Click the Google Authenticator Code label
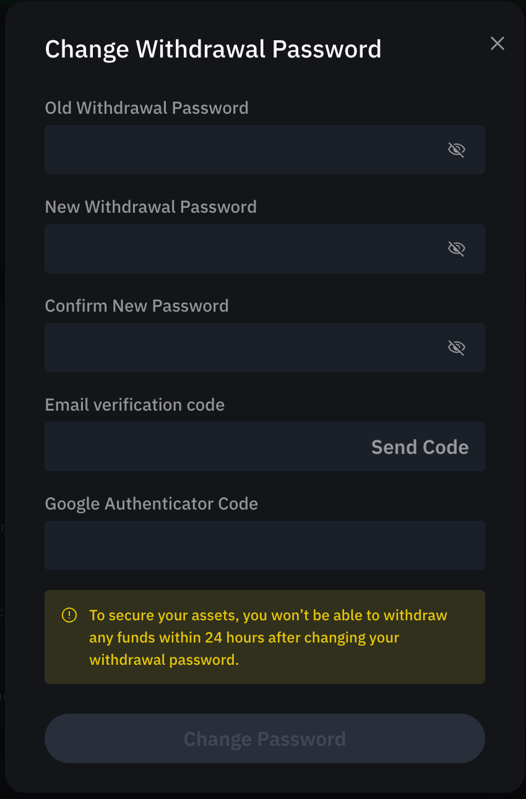 point(152,504)
